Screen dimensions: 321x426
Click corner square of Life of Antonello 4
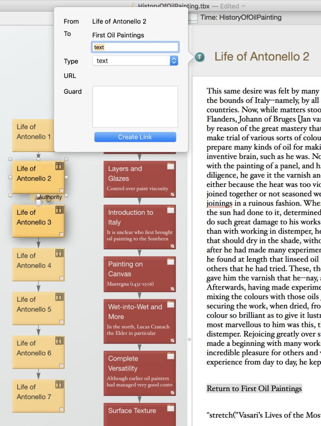pyautogui.click(x=61, y=278)
